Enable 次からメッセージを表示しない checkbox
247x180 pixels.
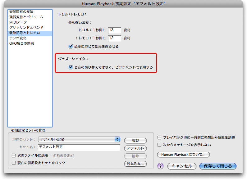click(x=159, y=145)
